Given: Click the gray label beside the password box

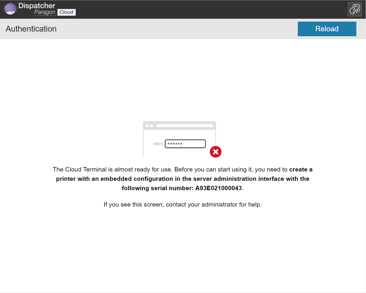Looking at the screenshot, I should (x=158, y=143).
